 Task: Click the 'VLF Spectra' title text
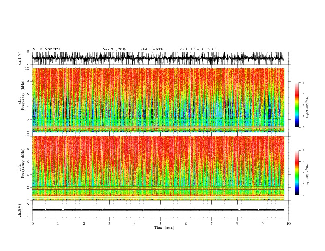tap(46, 49)
